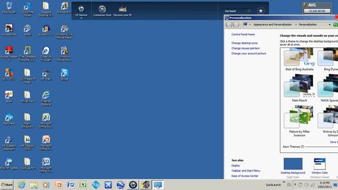Launch Safari from the desktop
338x190 pixels.
pos(27,30)
